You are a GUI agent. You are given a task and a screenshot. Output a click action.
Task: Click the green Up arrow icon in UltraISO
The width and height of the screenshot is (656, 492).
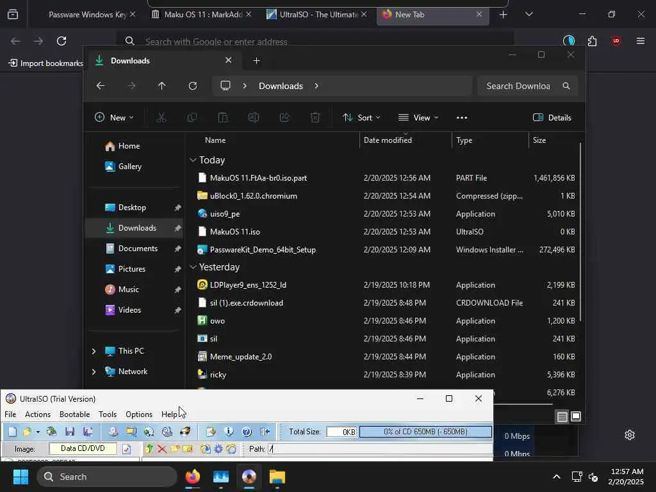[x=149, y=449]
